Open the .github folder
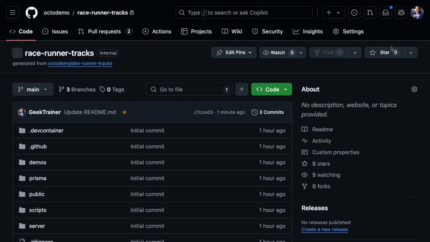Screen dimensions: 430x242 (38, 146)
